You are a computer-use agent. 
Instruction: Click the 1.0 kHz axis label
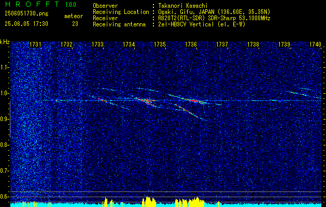tap(4, 93)
